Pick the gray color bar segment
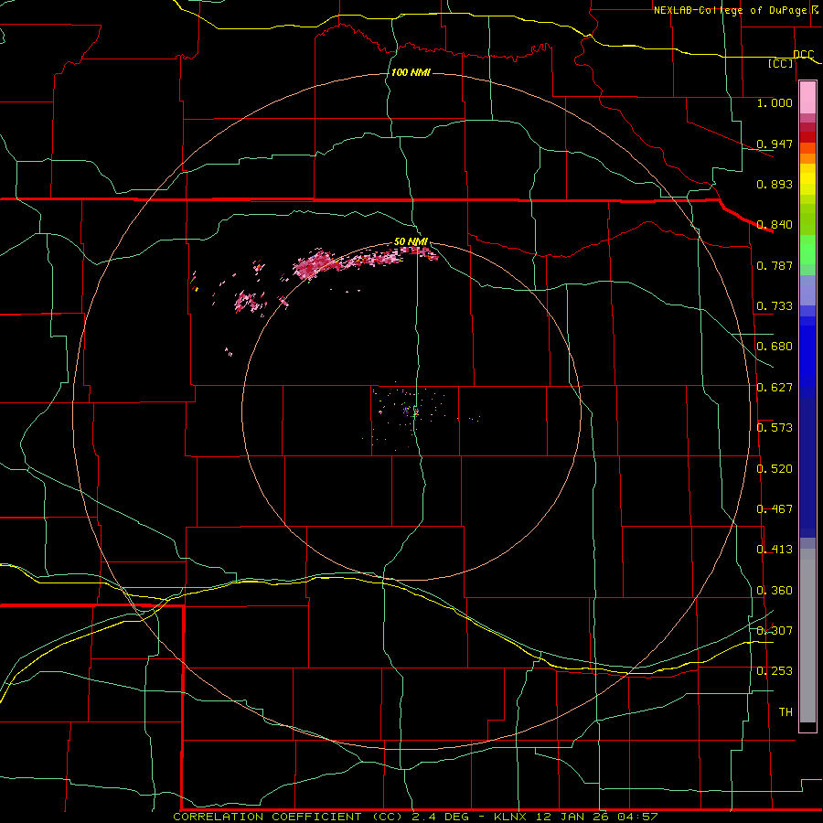Screen dimensions: 823x823 point(807,636)
